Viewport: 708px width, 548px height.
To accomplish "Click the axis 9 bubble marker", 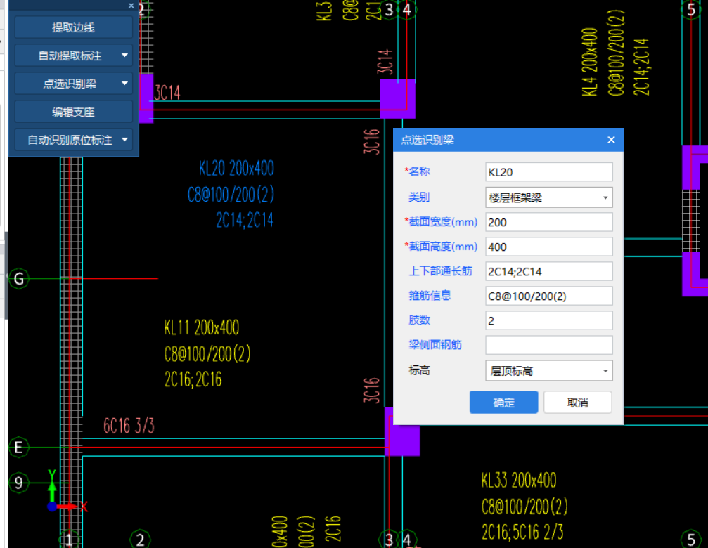I will click(18, 483).
